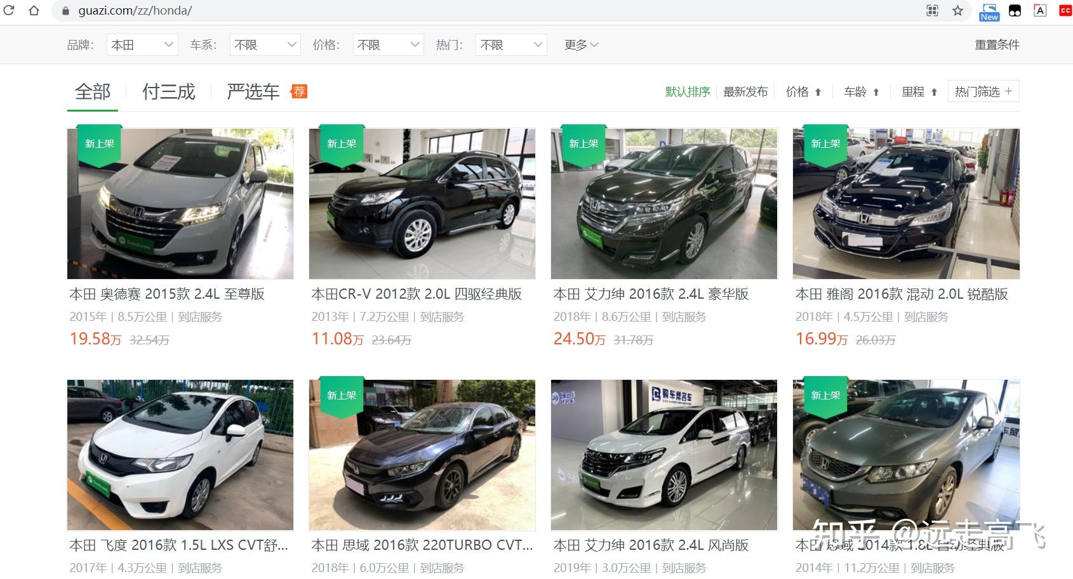Click 新上架 badge on the 奥德赛 card

point(100,145)
